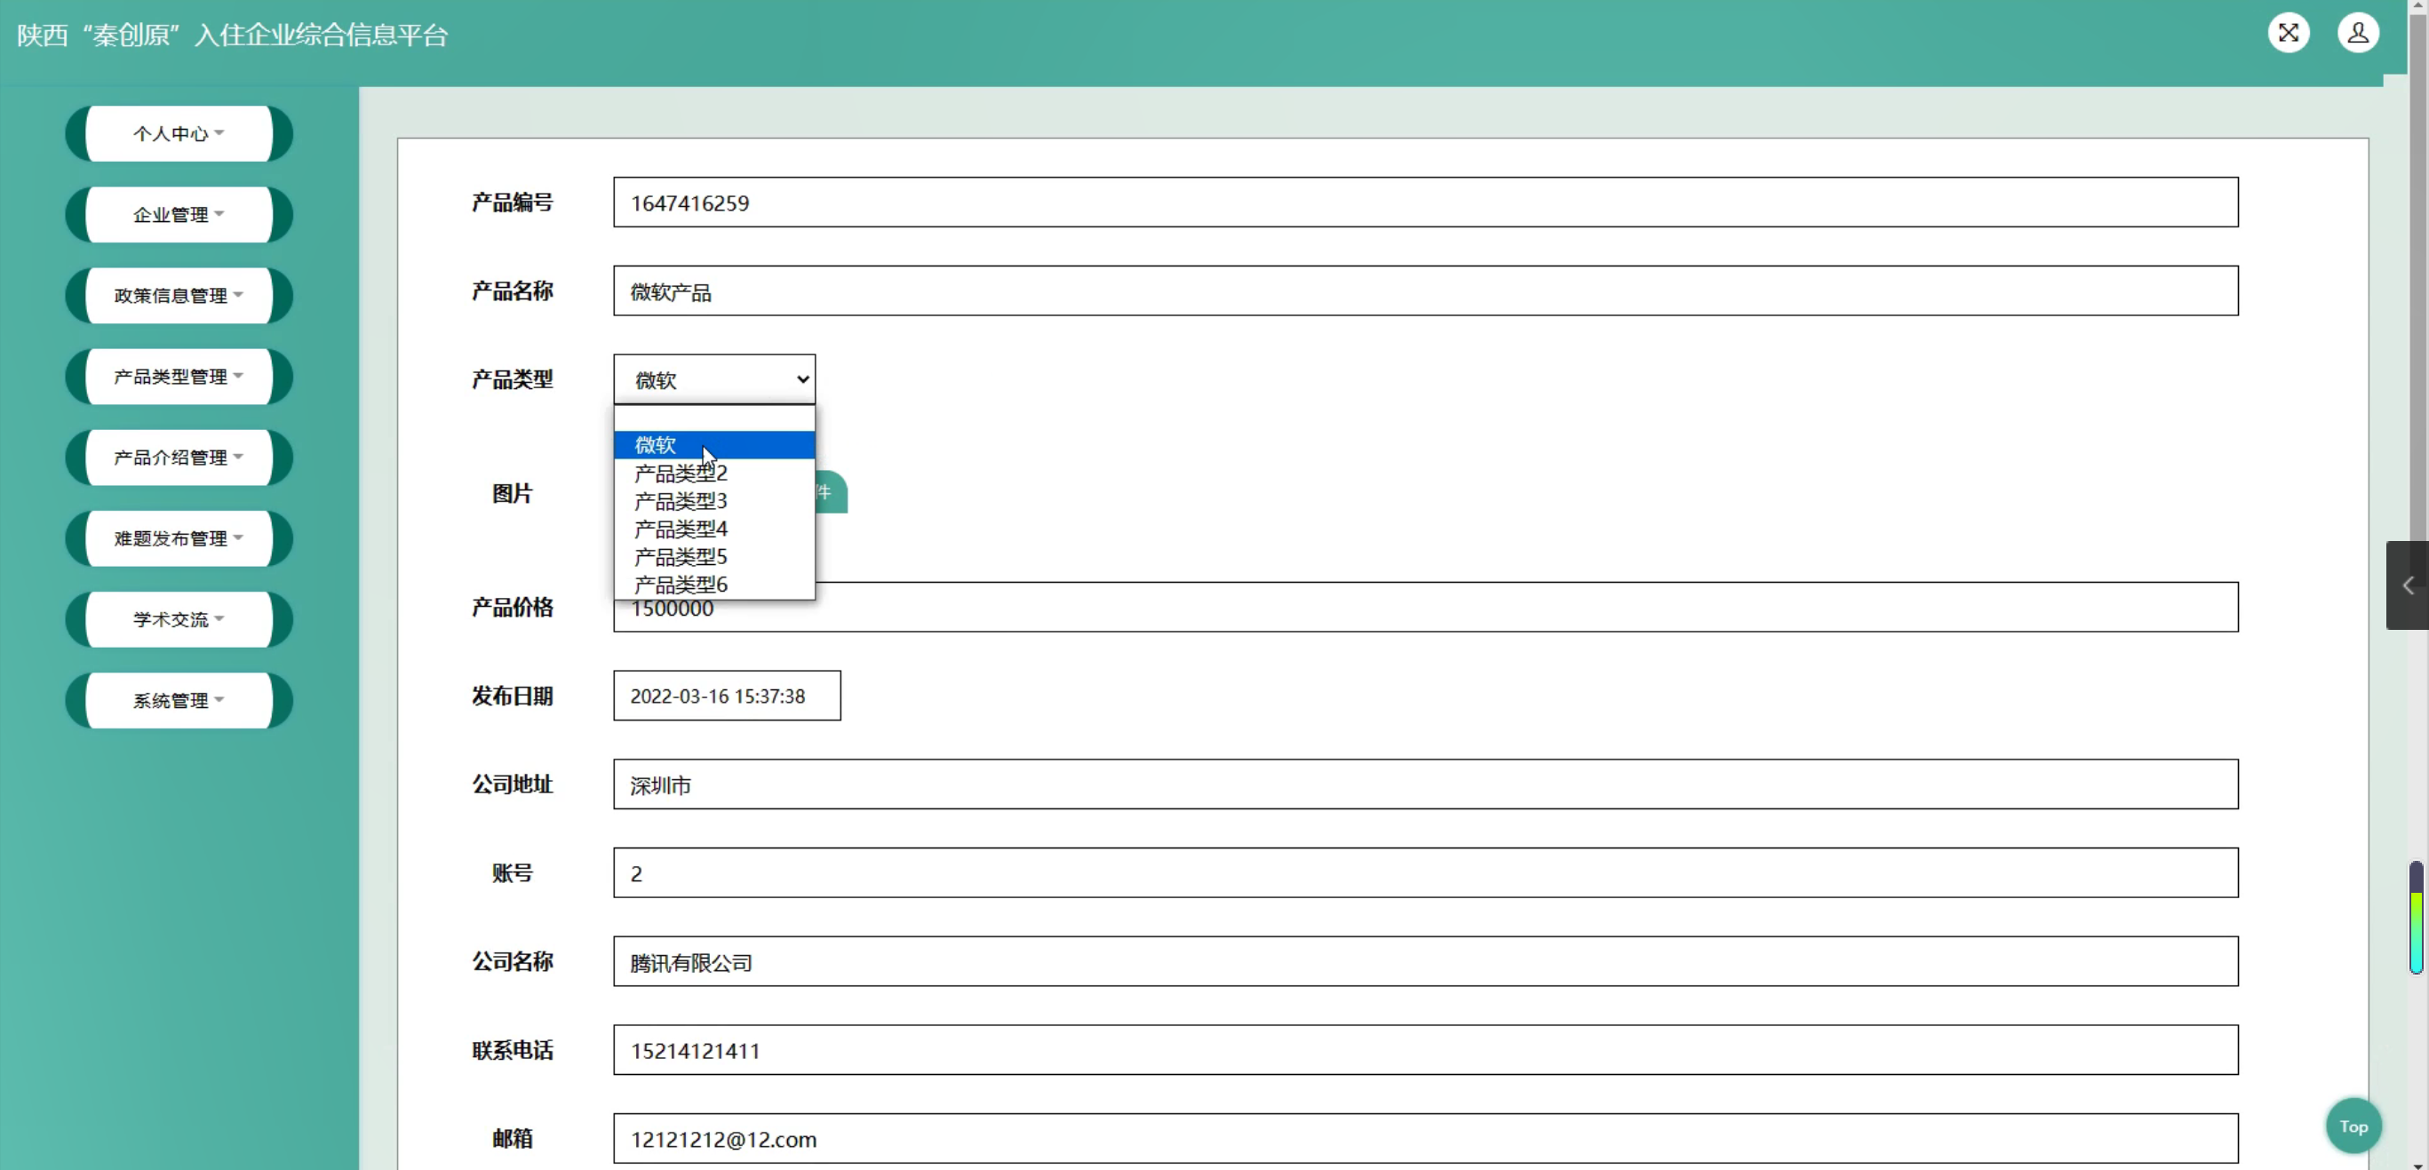Open the user profile icon

click(2357, 33)
